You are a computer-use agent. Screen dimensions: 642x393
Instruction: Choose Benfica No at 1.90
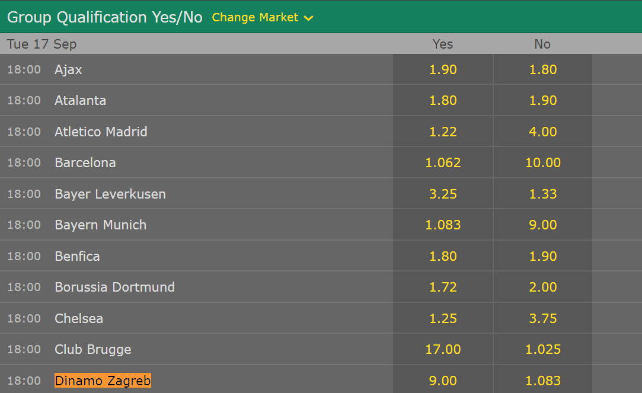point(542,256)
